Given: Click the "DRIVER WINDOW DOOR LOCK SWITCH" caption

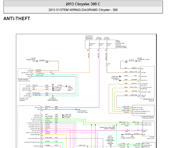Looking at the screenshot, I should click(x=24, y=80).
